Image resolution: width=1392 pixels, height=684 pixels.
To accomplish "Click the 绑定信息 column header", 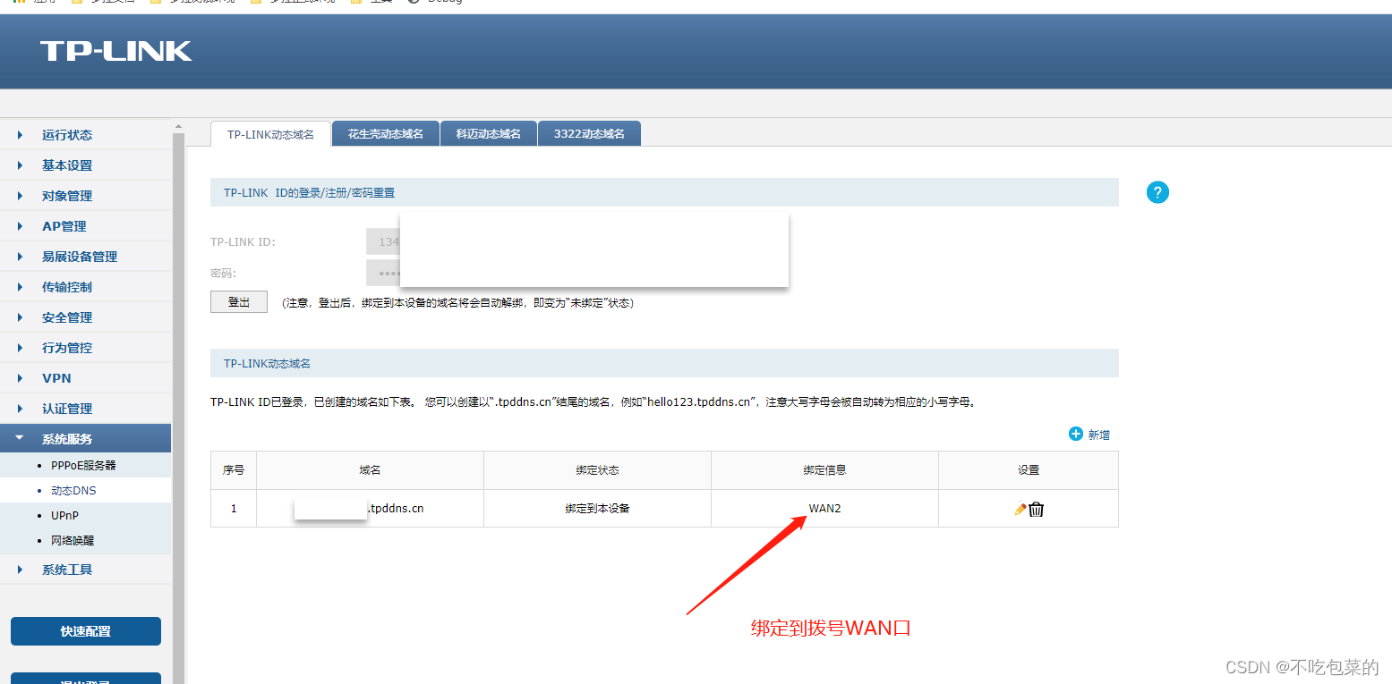I will point(824,470).
